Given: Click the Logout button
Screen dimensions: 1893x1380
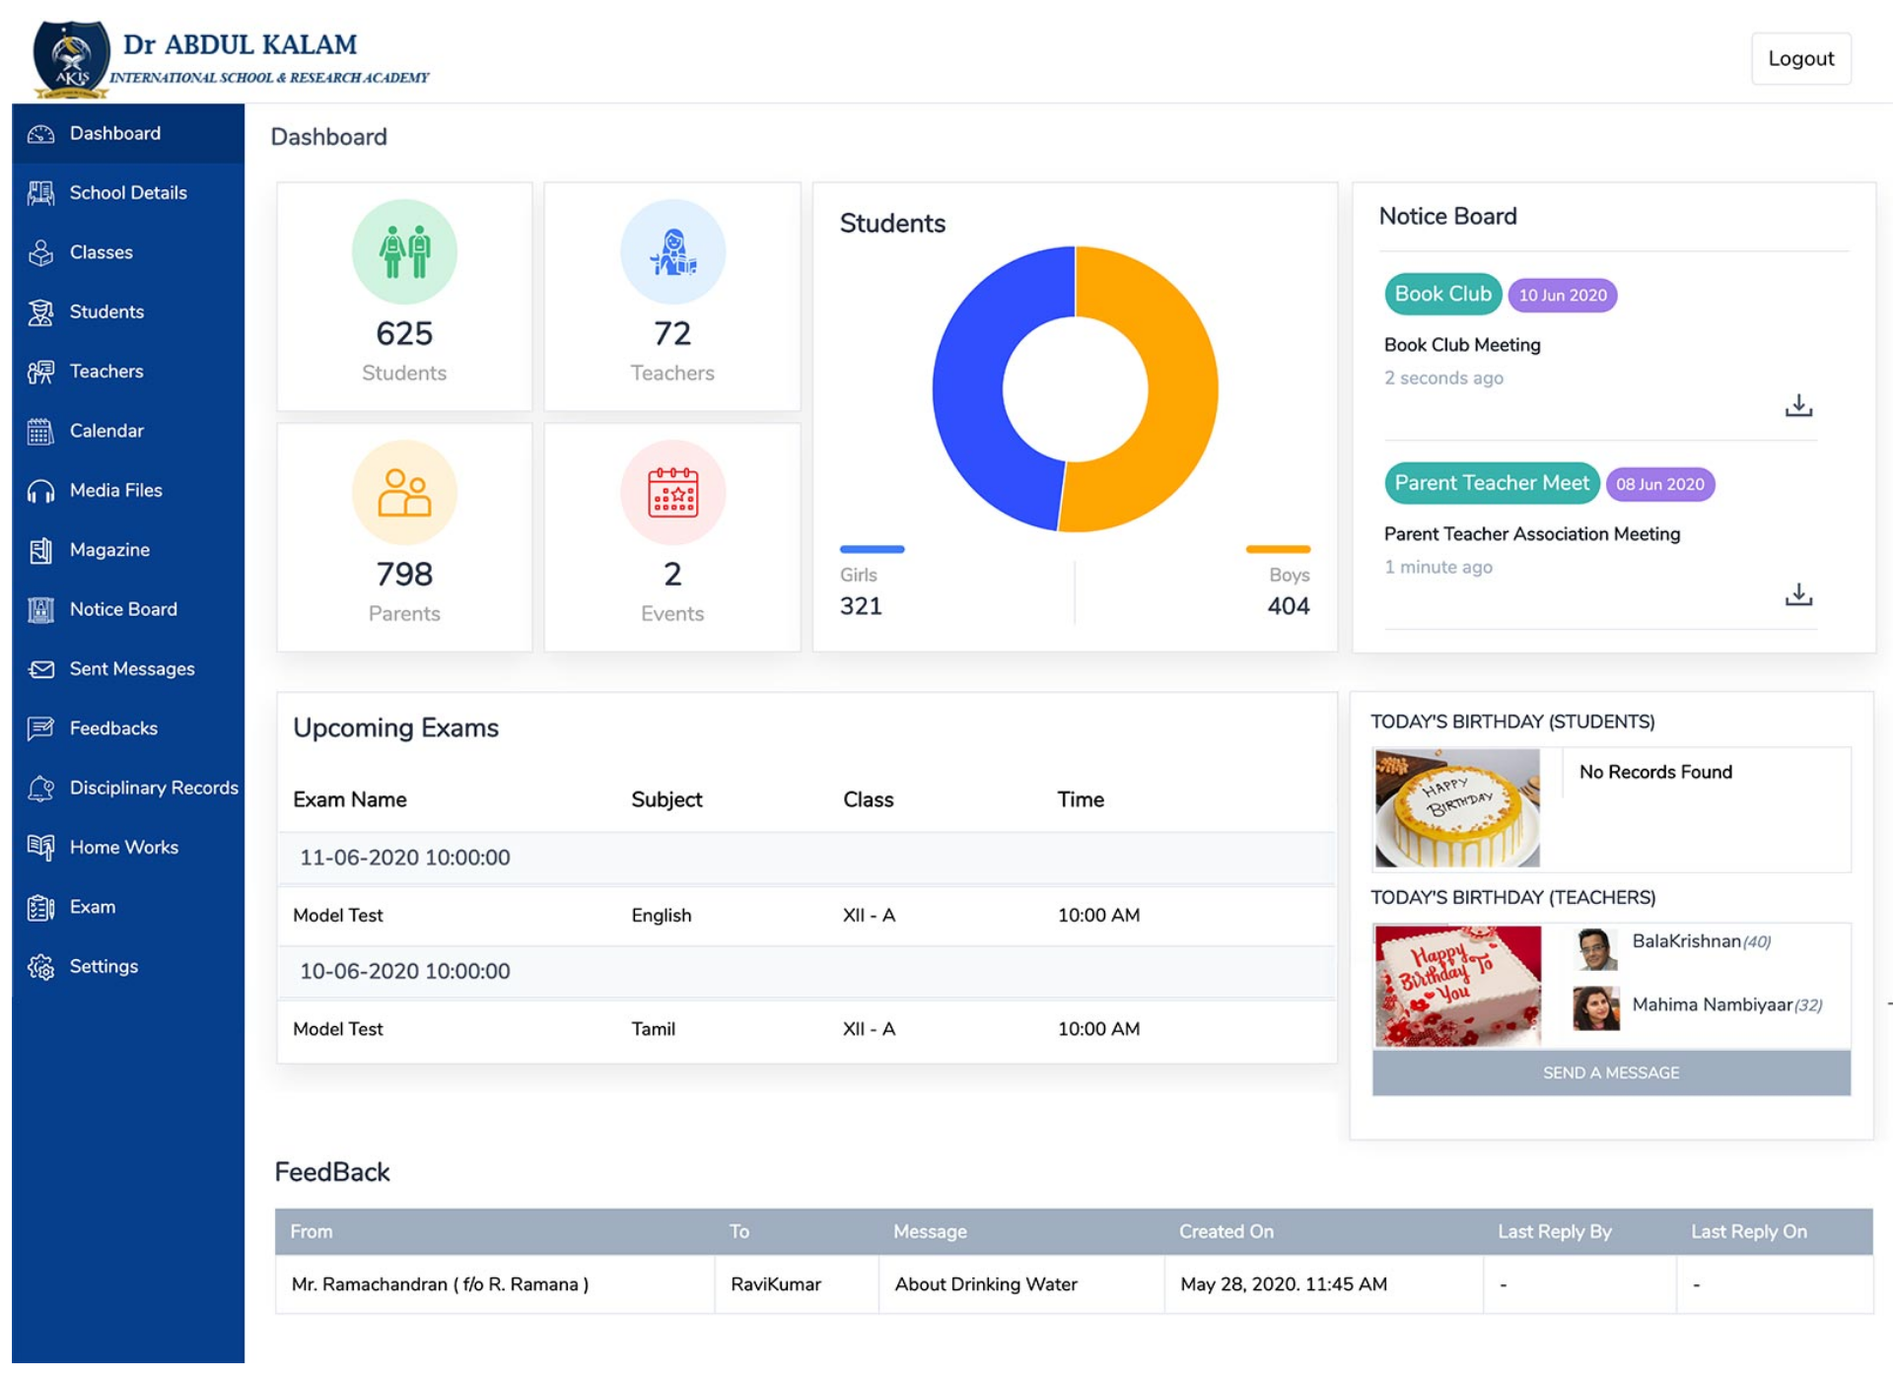Looking at the screenshot, I should (1801, 58).
